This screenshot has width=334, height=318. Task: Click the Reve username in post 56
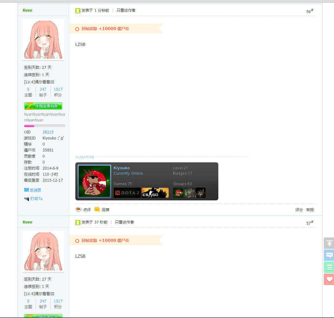click(x=27, y=10)
